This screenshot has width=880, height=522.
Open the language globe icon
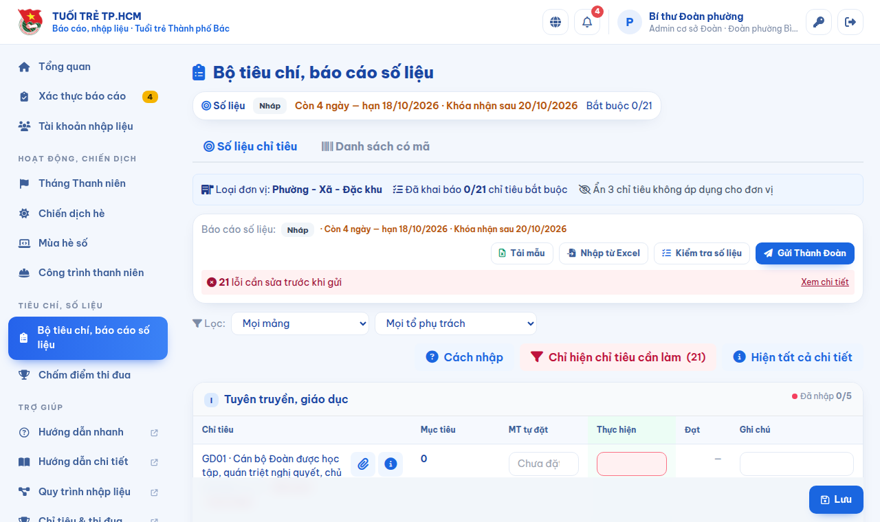555,22
